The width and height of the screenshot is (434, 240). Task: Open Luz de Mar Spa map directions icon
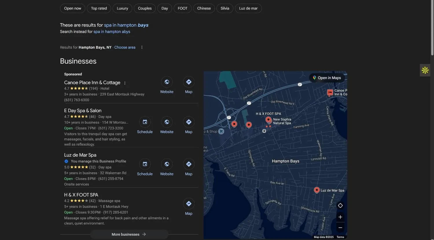click(x=189, y=164)
